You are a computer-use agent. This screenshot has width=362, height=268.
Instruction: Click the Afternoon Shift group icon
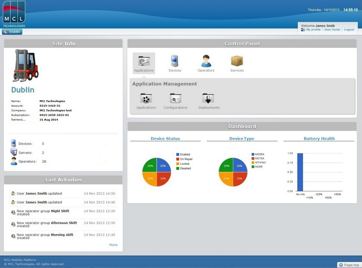13,224
